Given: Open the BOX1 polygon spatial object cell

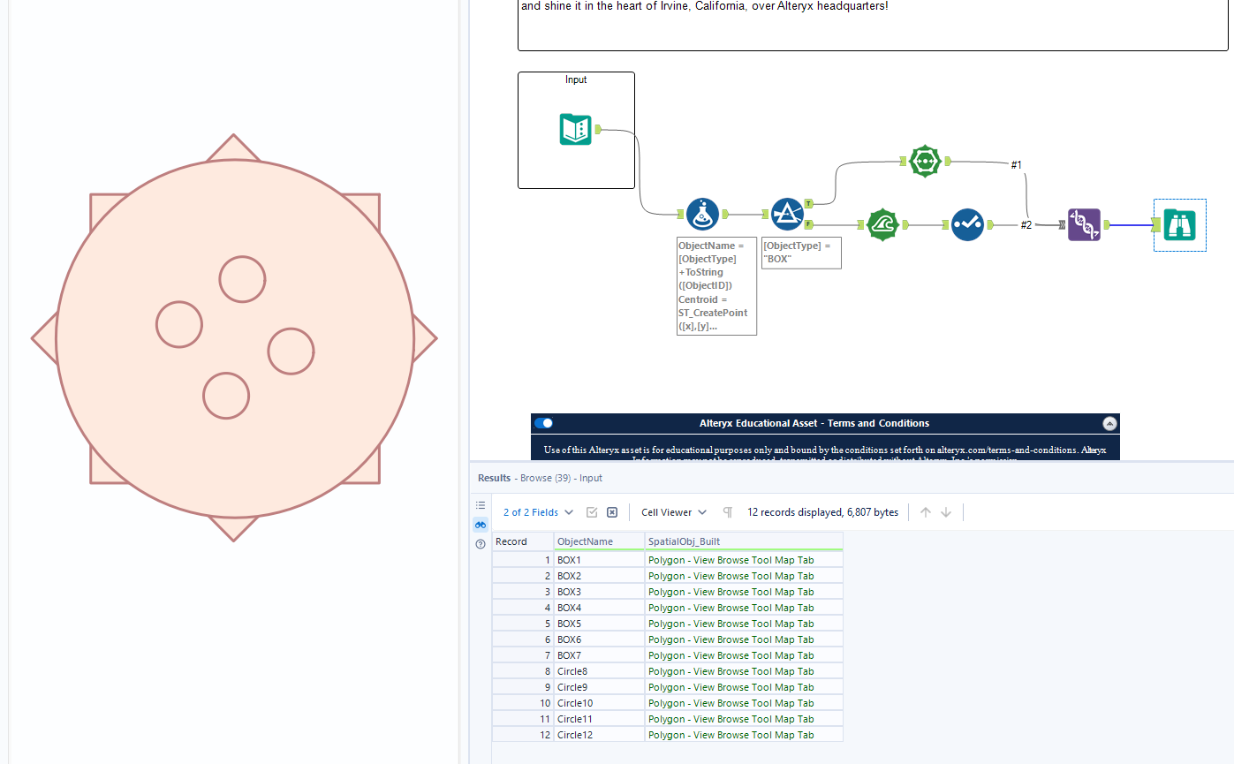Looking at the screenshot, I should 742,560.
